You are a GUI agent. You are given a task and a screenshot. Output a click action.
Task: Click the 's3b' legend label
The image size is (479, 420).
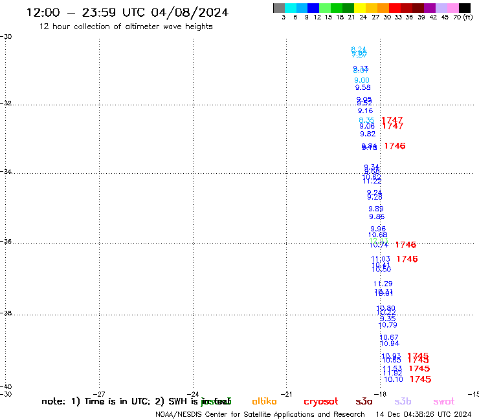tap(403, 401)
